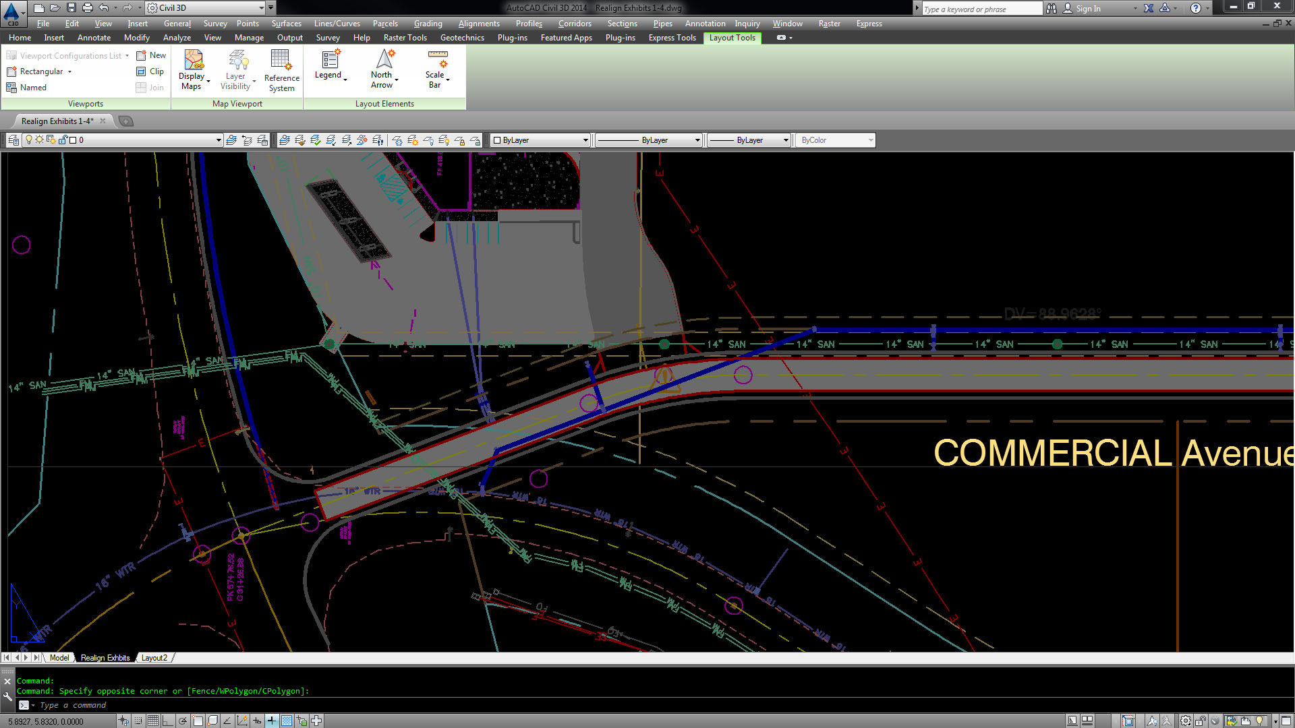
Task: Add a Scale Bar to the layout
Action: [435, 67]
